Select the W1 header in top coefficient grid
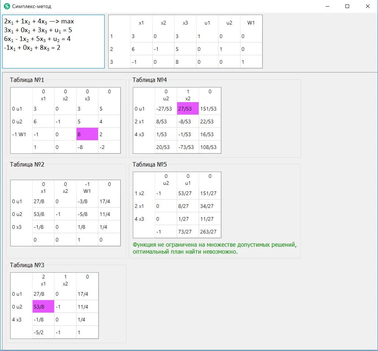This screenshot has height=351, width=378. coord(251,23)
